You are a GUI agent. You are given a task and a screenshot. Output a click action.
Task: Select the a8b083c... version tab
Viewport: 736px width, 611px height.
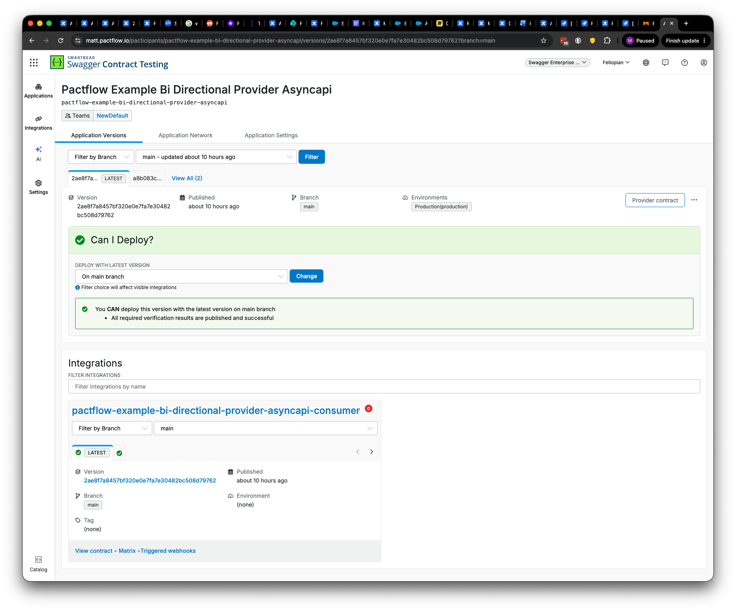(x=147, y=179)
